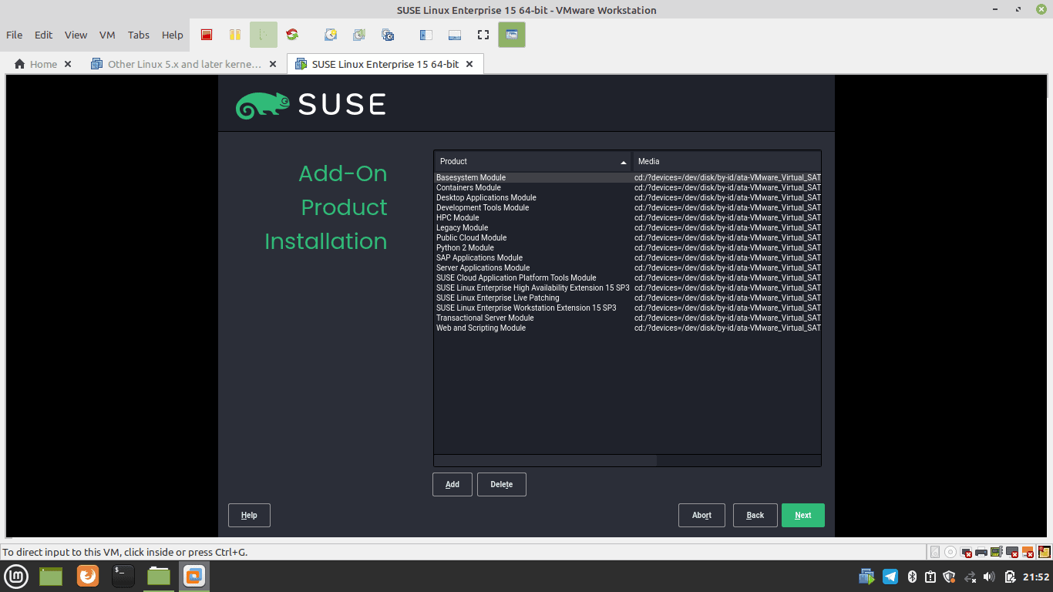Click the hard disk status icon
Image resolution: width=1053 pixels, height=592 pixels.
pos(935,552)
